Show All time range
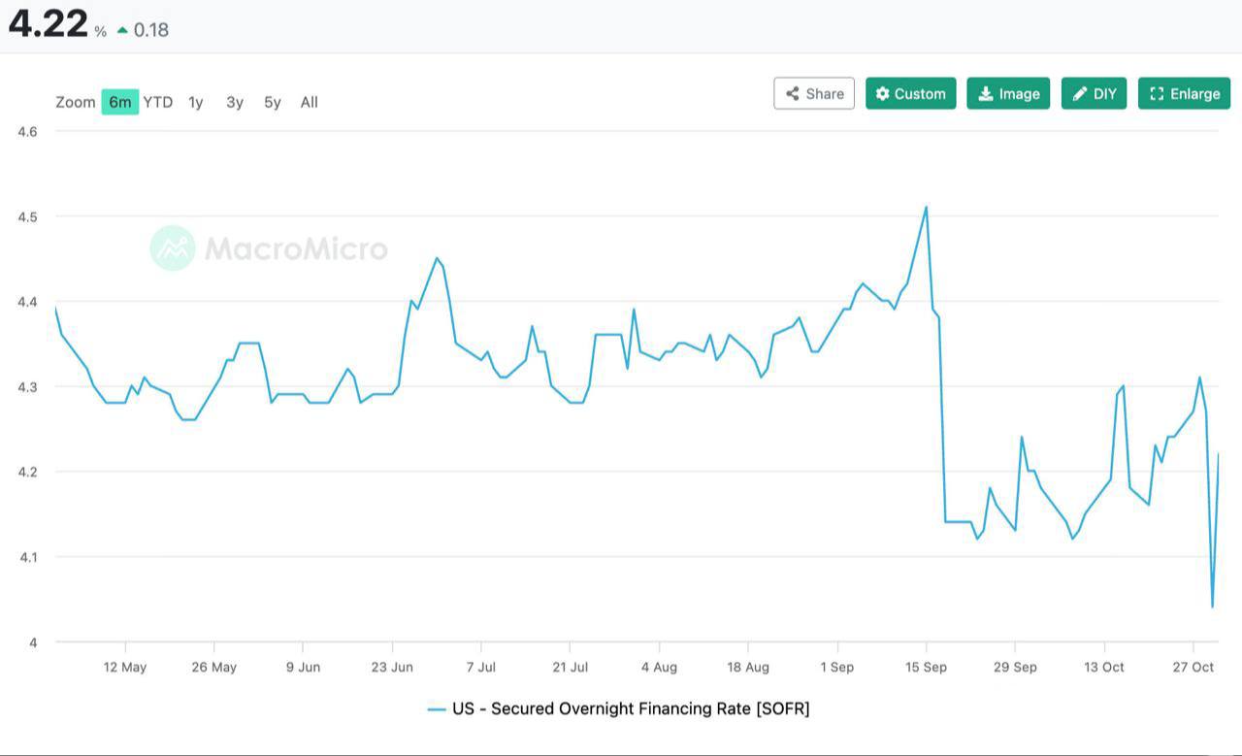This screenshot has height=756, width=1242. pyautogui.click(x=310, y=102)
